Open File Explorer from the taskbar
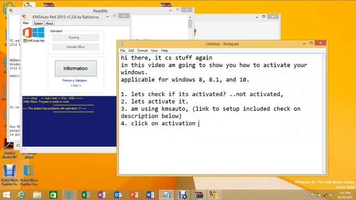Image resolution: width=356 pixels, height=200 pixels. [37, 195]
